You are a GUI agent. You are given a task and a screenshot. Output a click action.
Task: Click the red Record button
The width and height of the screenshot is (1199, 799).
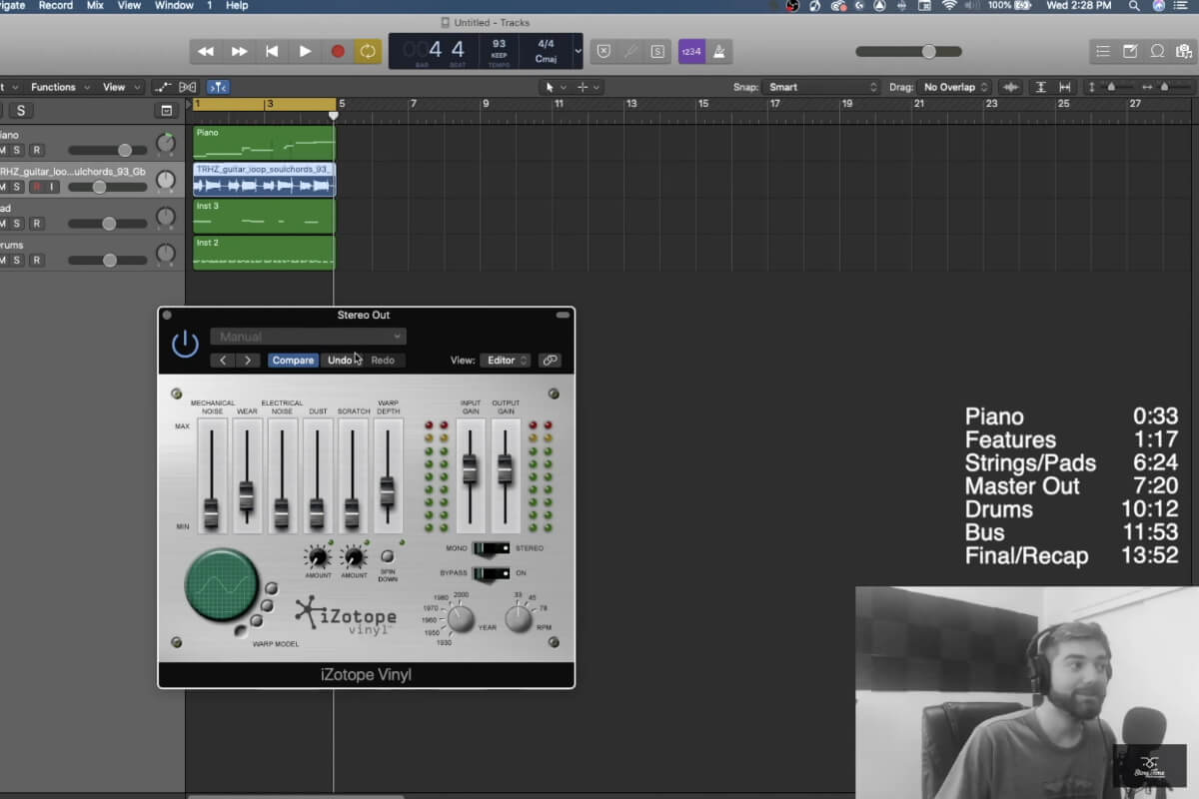(338, 51)
